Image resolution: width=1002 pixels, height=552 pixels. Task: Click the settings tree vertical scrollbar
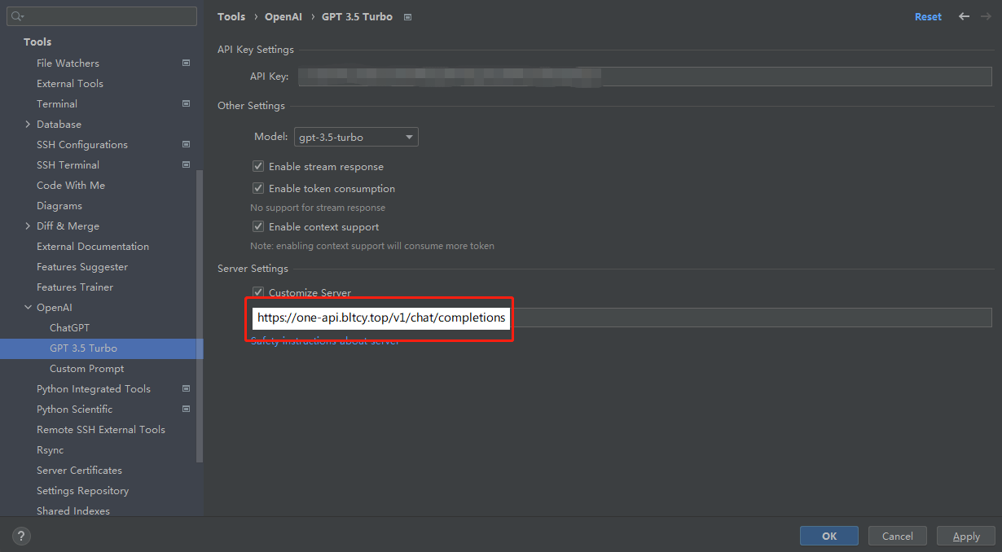point(200,318)
